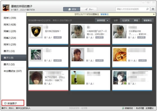Dismiss the yellow notice bar
The image size is (157, 111).
154,14
